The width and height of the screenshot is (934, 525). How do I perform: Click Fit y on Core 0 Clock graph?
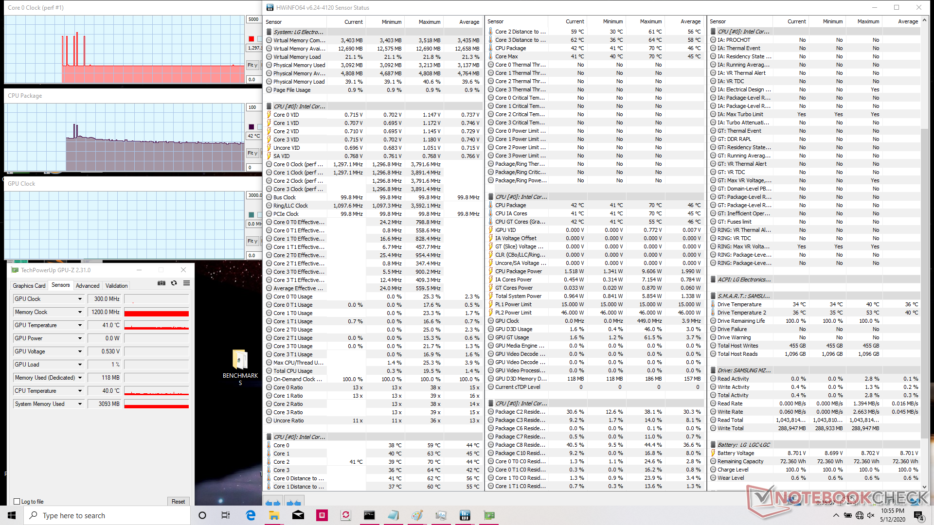252,65
